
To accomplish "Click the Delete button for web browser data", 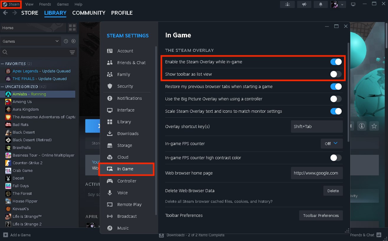I will pos(333,190).
